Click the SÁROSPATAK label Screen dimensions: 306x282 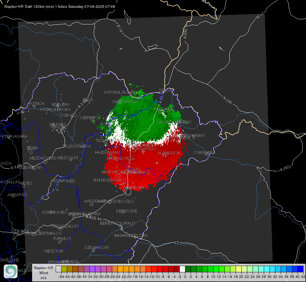pos(125,102)
